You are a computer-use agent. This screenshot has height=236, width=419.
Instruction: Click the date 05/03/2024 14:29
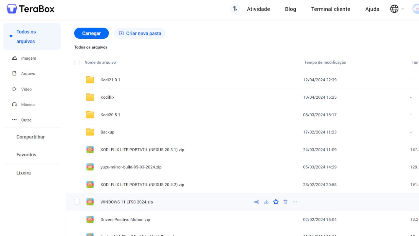coord(320,167)
